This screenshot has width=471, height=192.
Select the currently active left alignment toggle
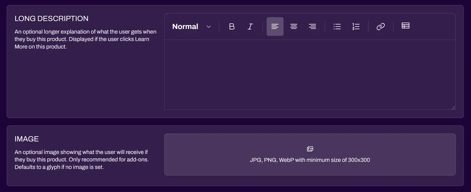(275, 26)
